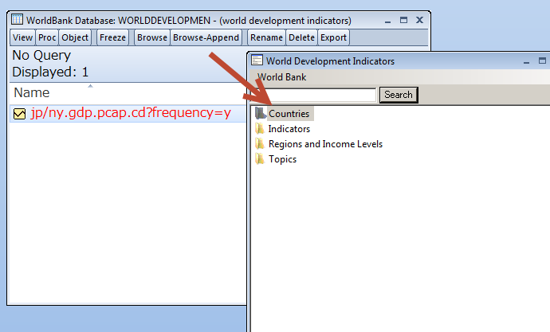
Task: Open the Indicators folder
Action: pos(289,129)
